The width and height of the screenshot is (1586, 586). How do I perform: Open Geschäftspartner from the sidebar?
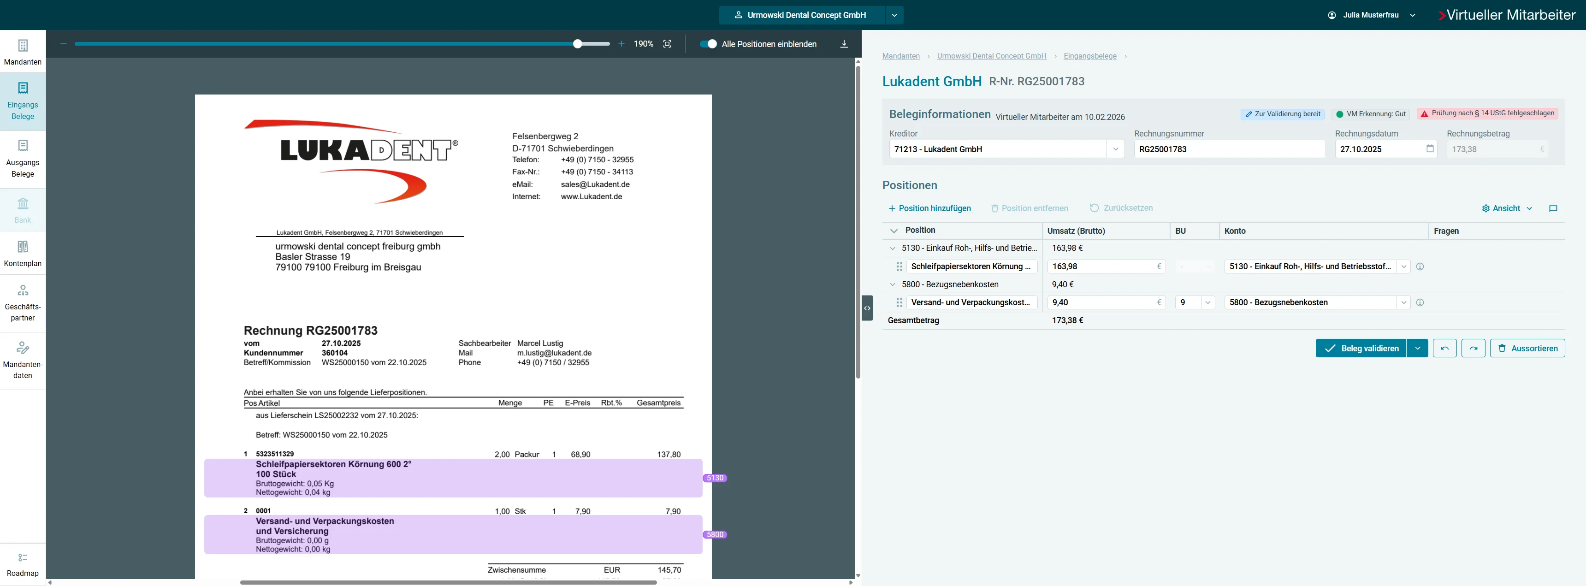pyautogui.click(x=23, y=301)
